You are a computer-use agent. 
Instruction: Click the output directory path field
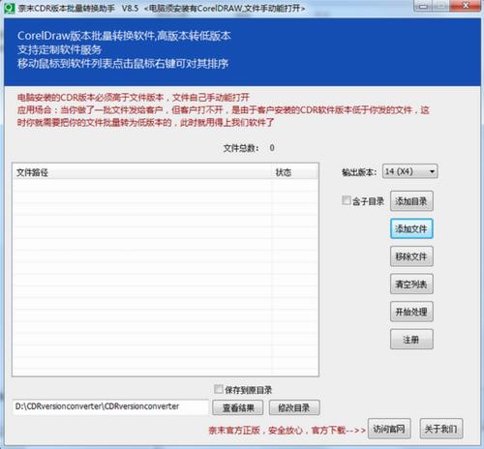(110, 406)
